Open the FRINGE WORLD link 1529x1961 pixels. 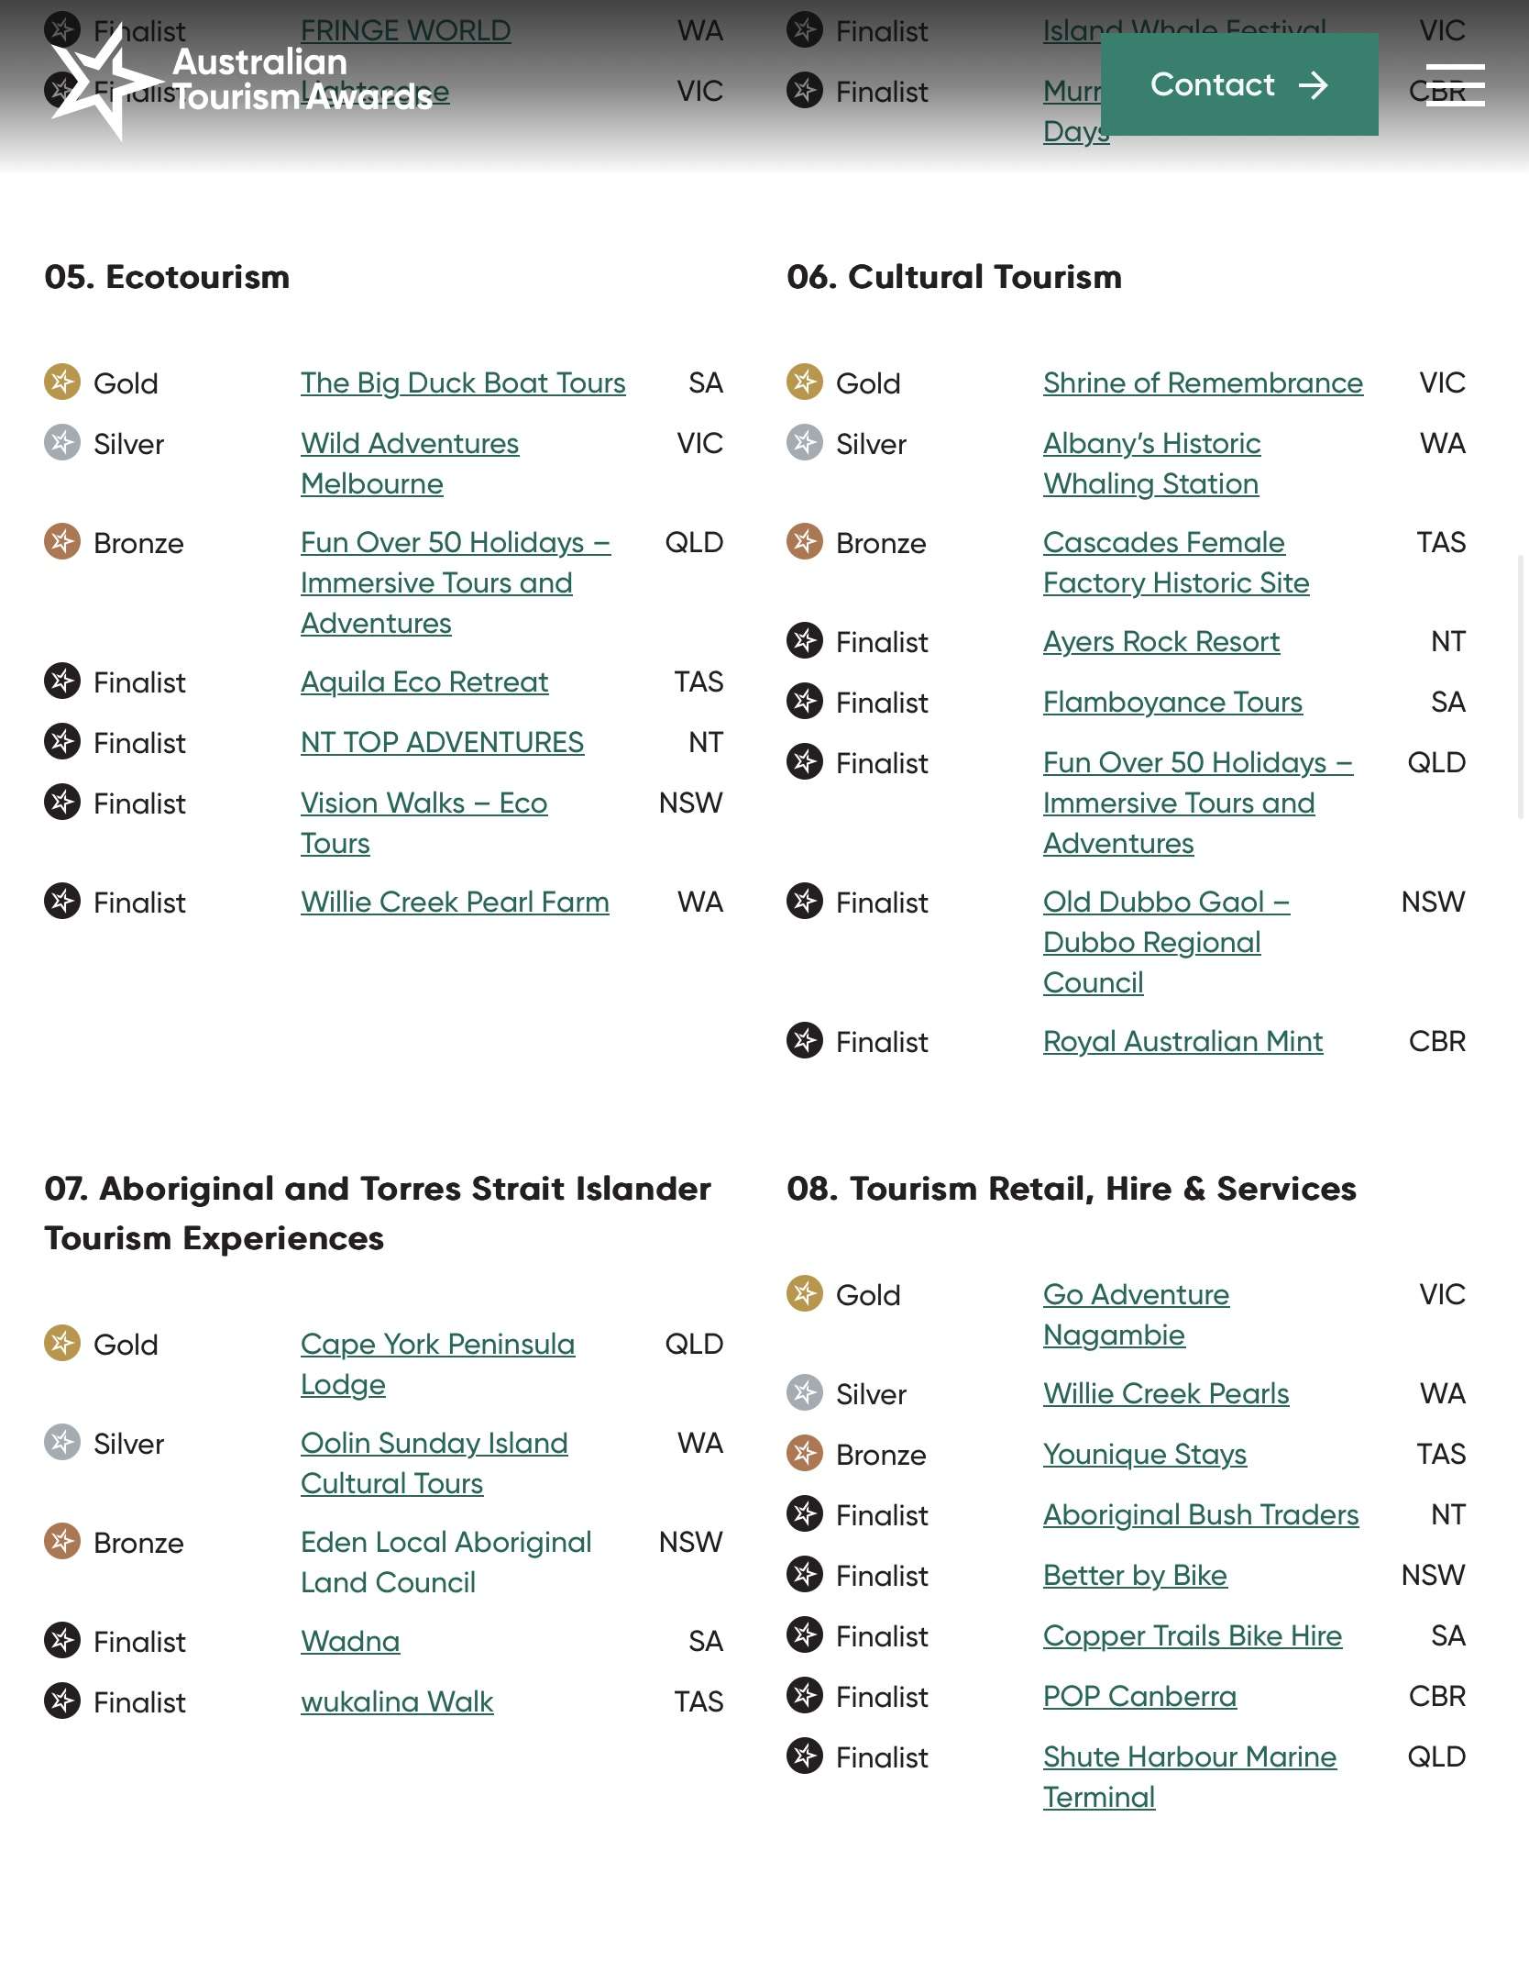coord(405,30)
